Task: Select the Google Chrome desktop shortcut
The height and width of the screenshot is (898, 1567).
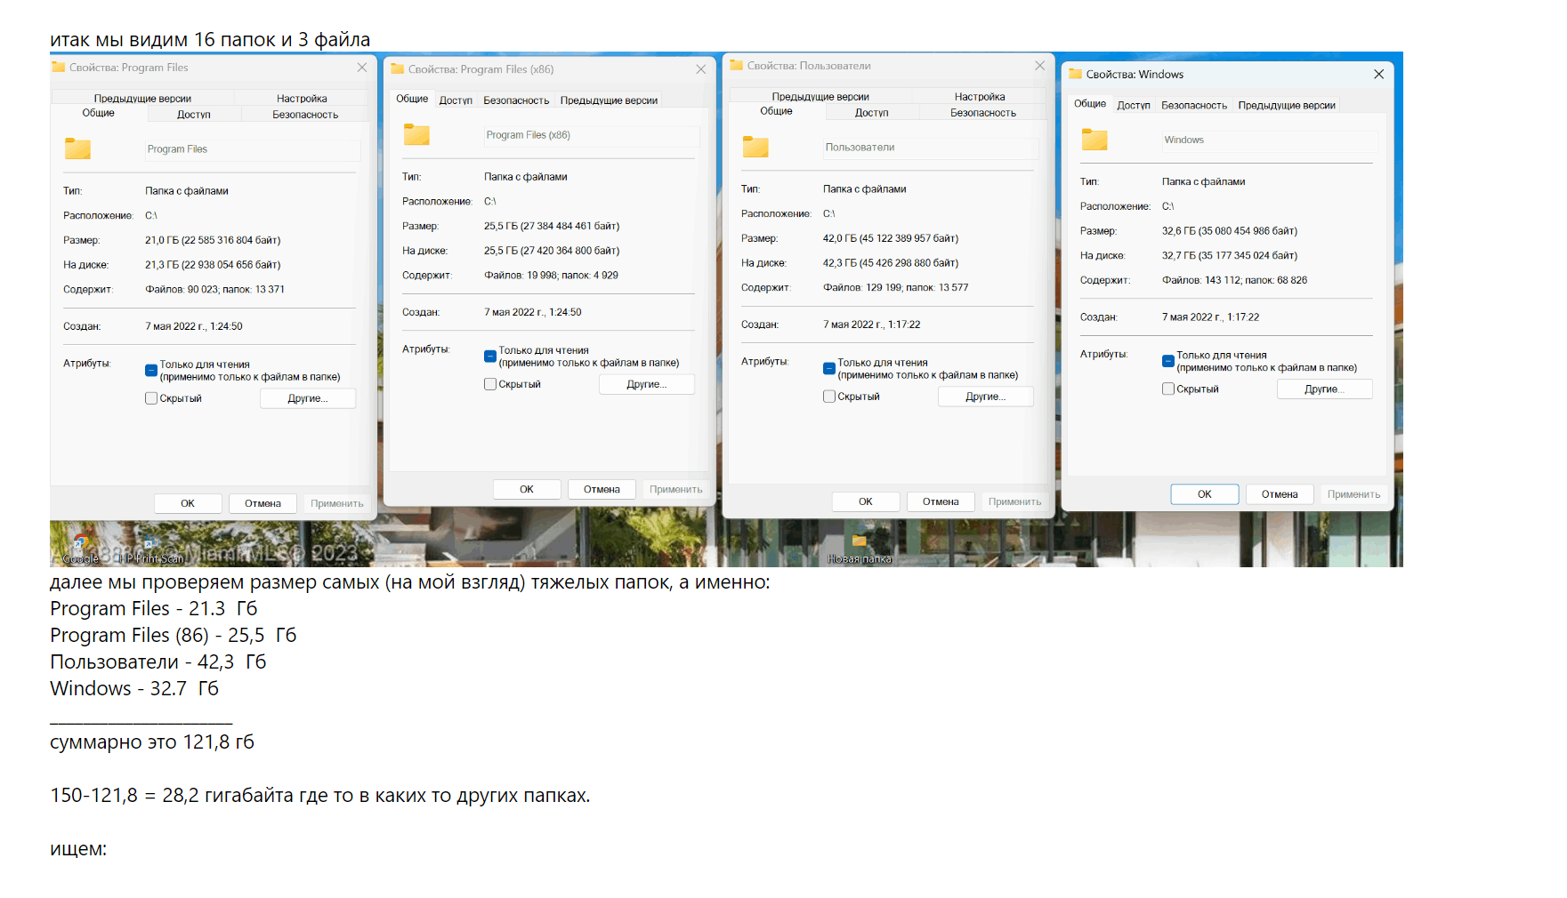Action: click(80, 549)
